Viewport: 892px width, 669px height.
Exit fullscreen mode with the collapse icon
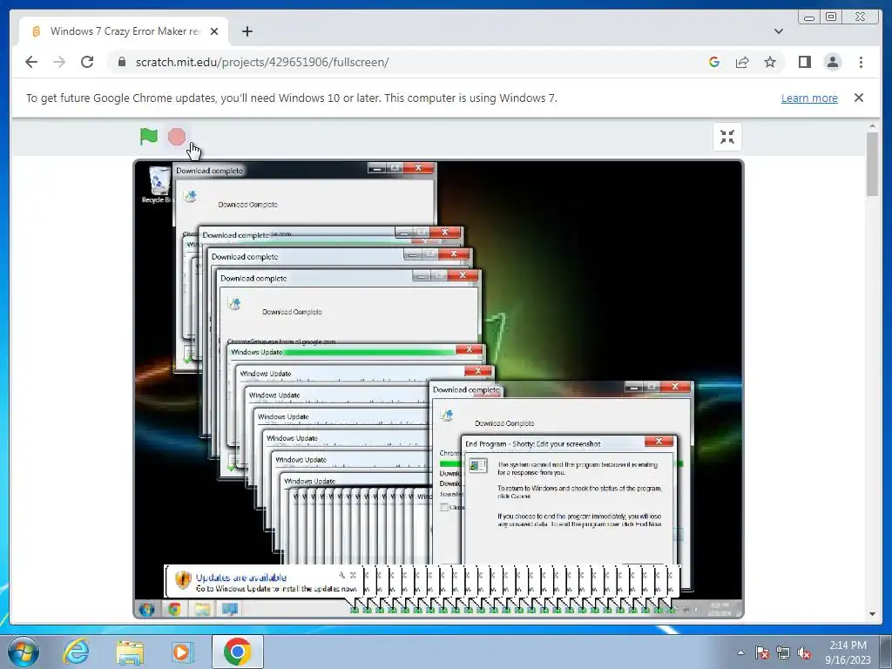tap(727, 137)
